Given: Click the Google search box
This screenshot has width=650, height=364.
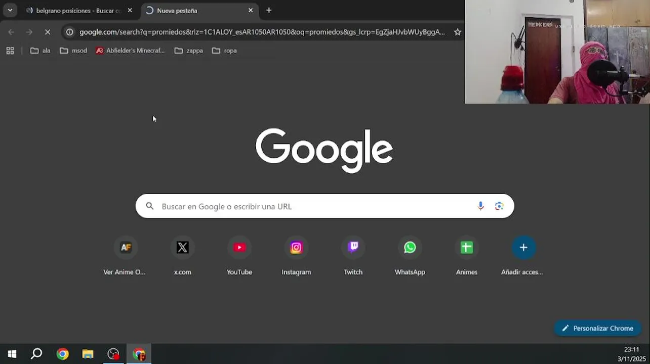Looking at the screenshot, I should (x=324, y=206).
